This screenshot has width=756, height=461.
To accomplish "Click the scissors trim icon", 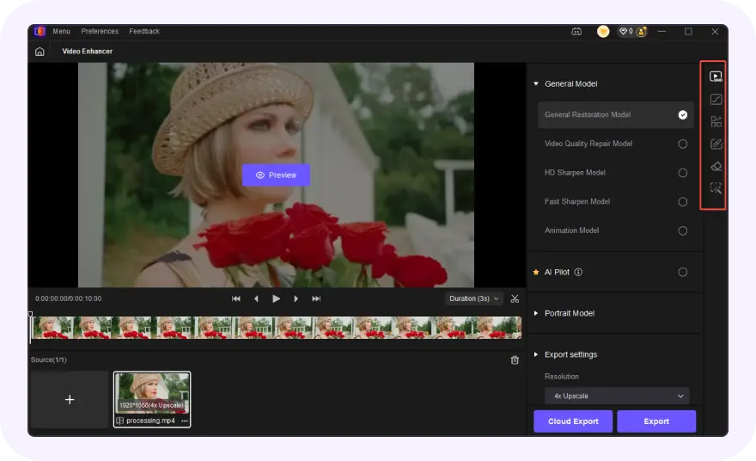I will tap(515, 298).
